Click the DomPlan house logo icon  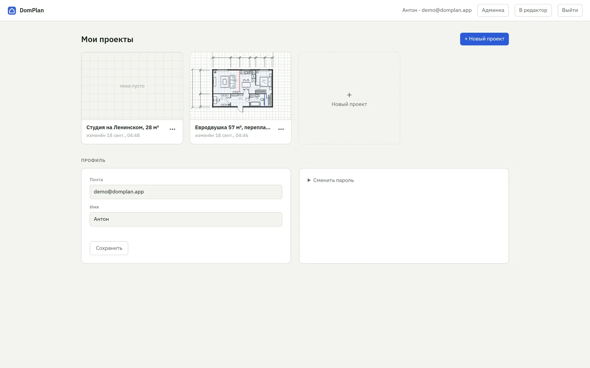pyautogui.click(x=12, y=10)
